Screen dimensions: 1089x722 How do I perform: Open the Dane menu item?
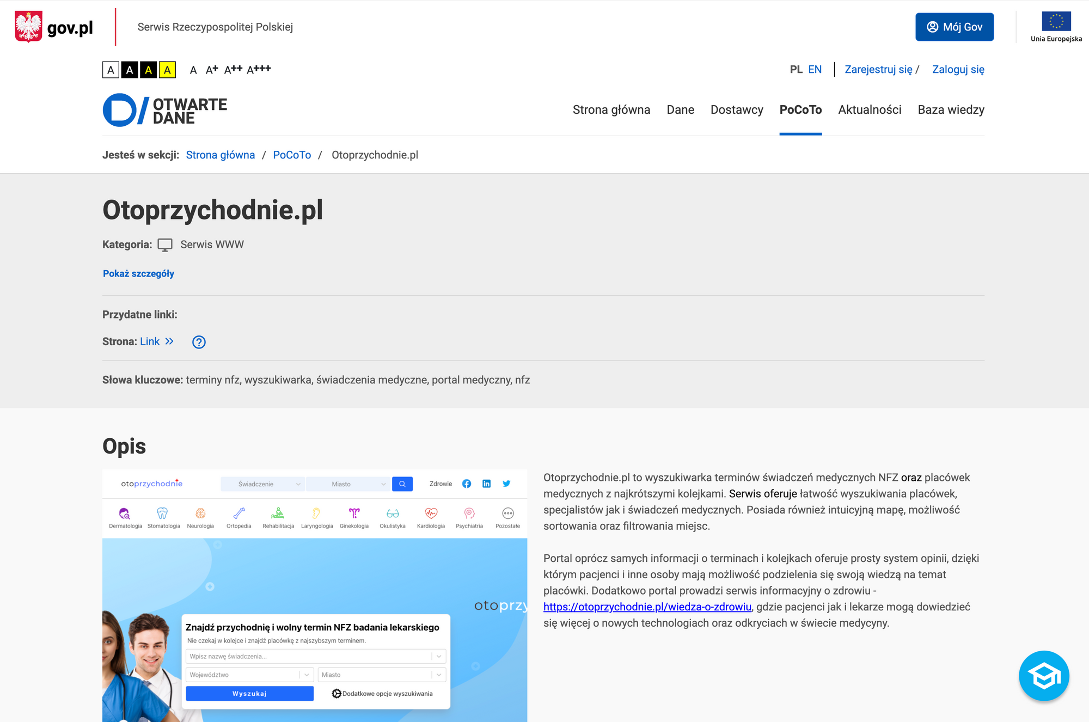pyautogui.click(x=680, y=110)
